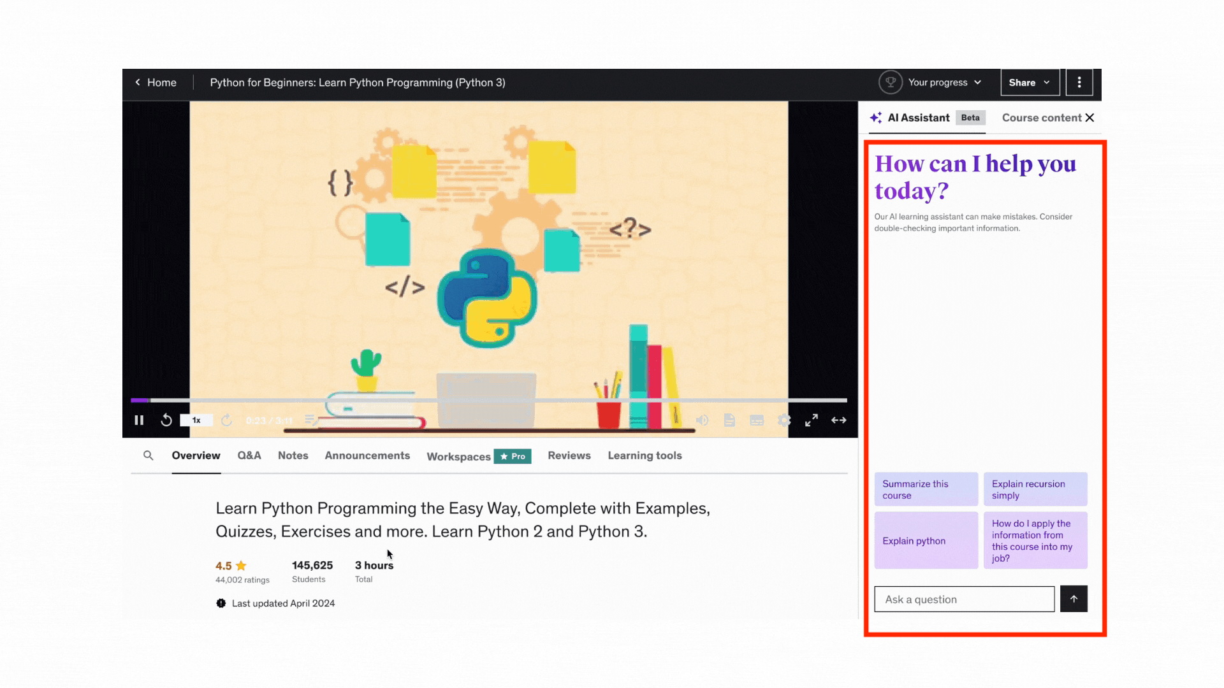Image resolution: width=1224 pixels, height=688 pixels.
Task: Click the settings/gear icon on player
Action: (x=783, y=420)
